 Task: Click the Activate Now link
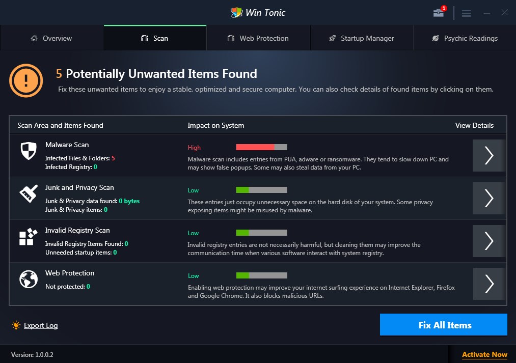[484, 354]
